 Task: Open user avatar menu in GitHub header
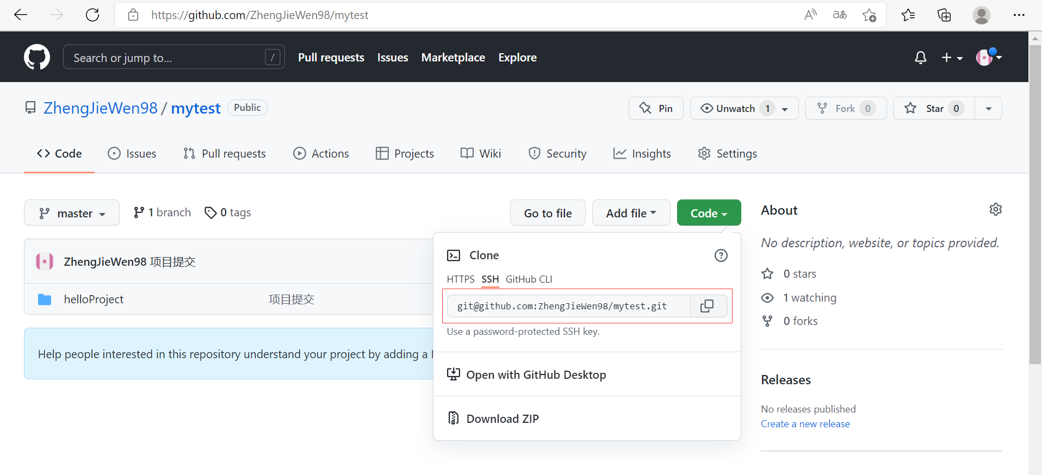(989, 57)
